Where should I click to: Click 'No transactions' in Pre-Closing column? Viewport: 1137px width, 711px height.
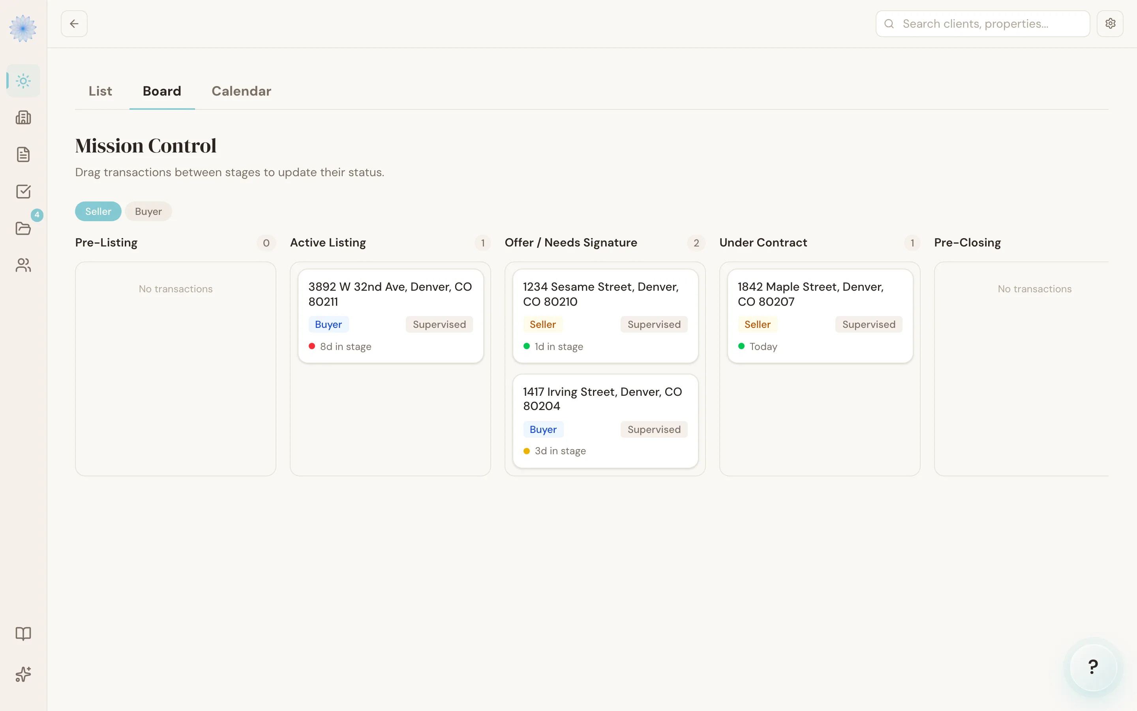1035,289
